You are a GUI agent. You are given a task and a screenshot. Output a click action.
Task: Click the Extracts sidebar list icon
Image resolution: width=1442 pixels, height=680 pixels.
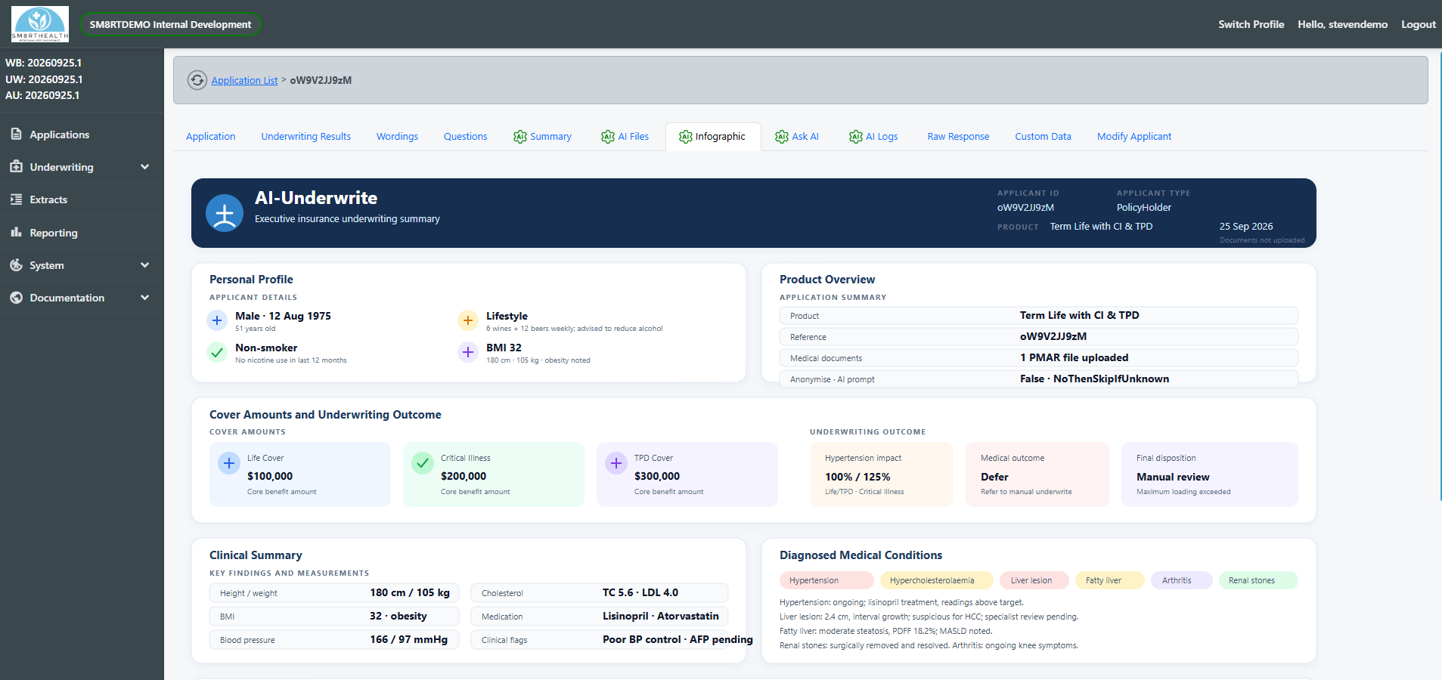[x=16, y=199]
